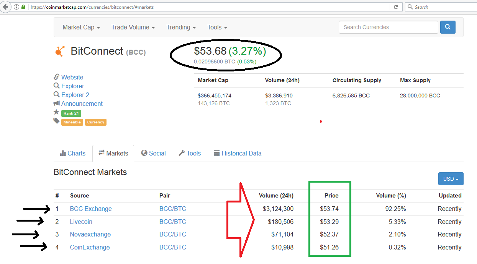Click the green padlock security icon
Screen dimensions: 477x264
[23, 7]
